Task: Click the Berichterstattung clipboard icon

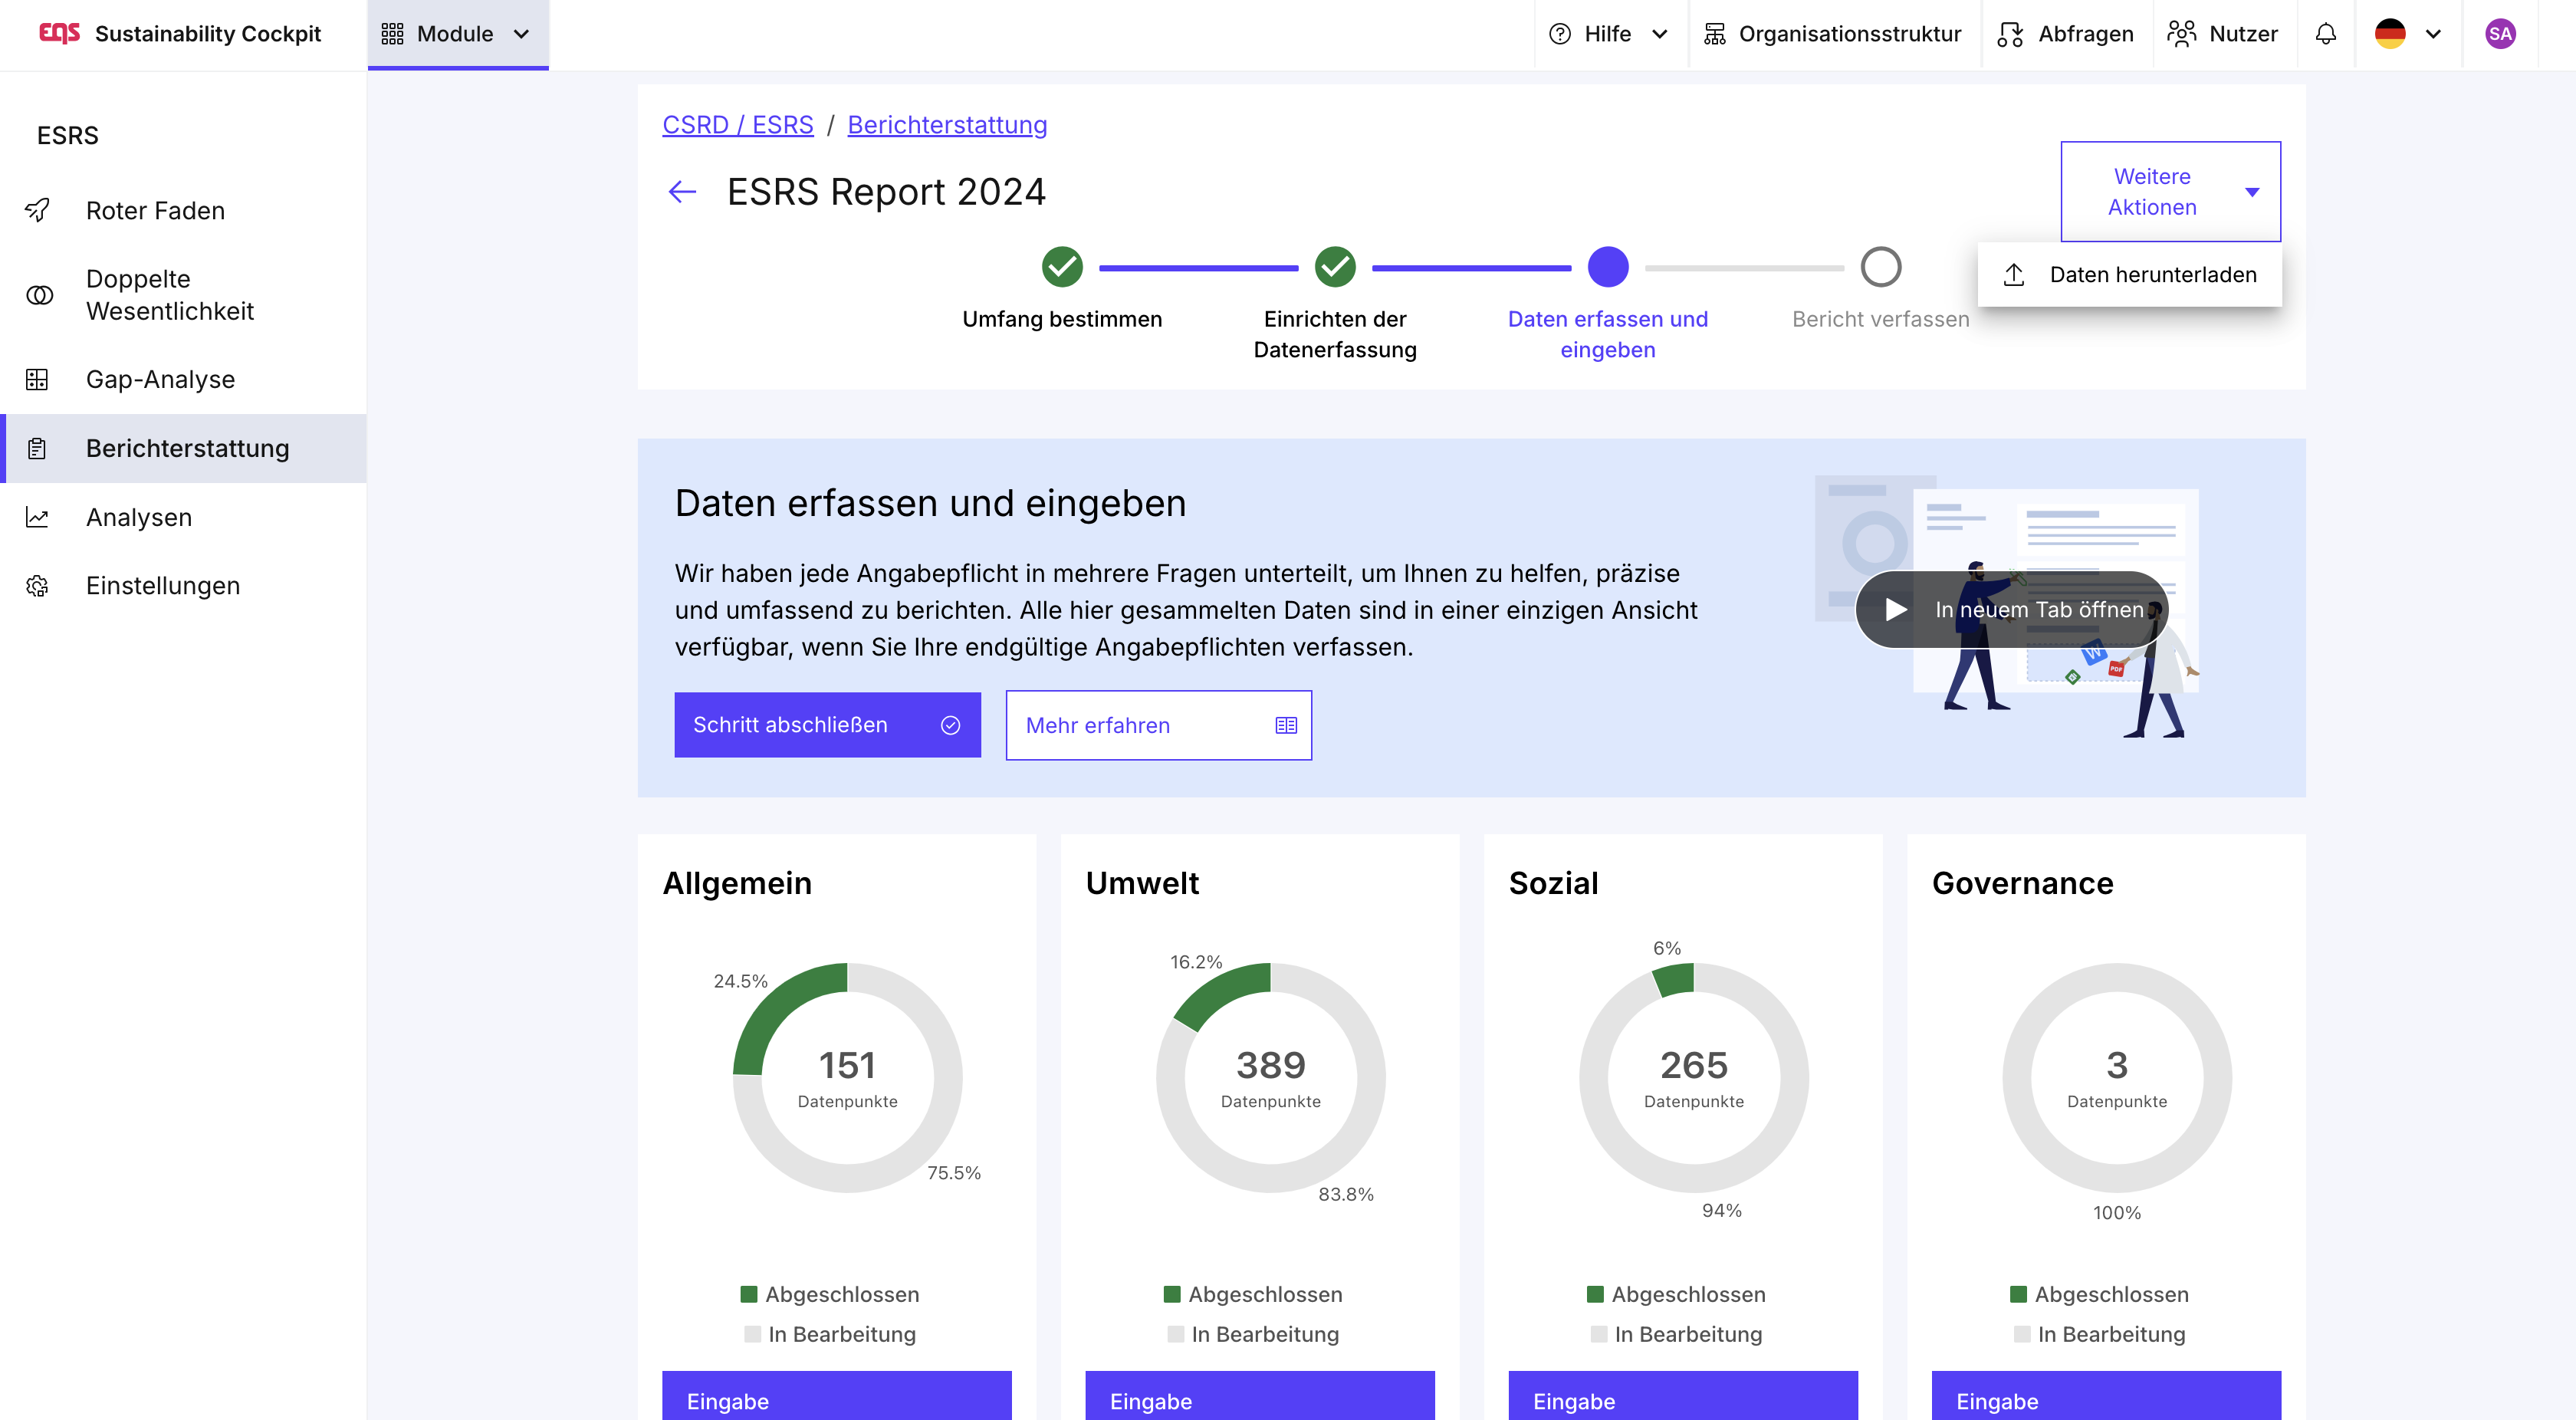Action: 37,448
